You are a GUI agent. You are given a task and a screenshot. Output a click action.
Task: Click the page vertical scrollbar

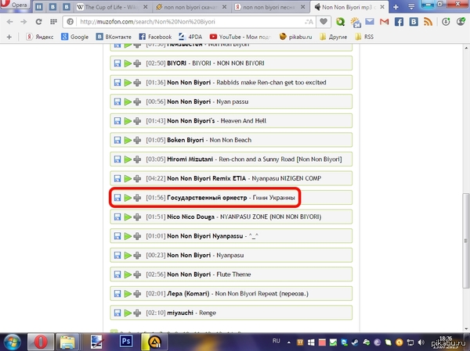coord(463,195)
